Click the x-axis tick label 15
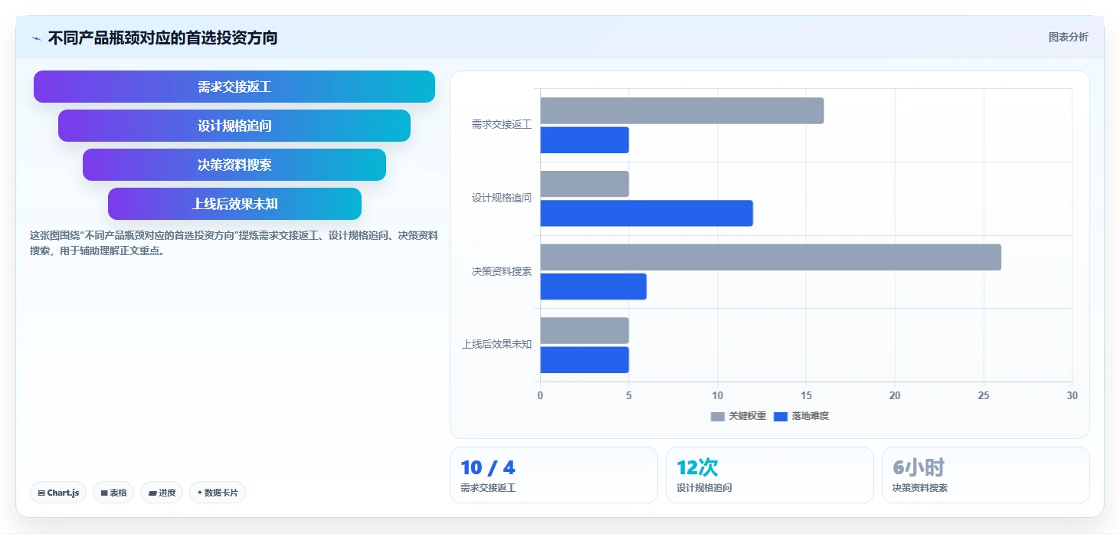1120x534 pixels. 806,395
